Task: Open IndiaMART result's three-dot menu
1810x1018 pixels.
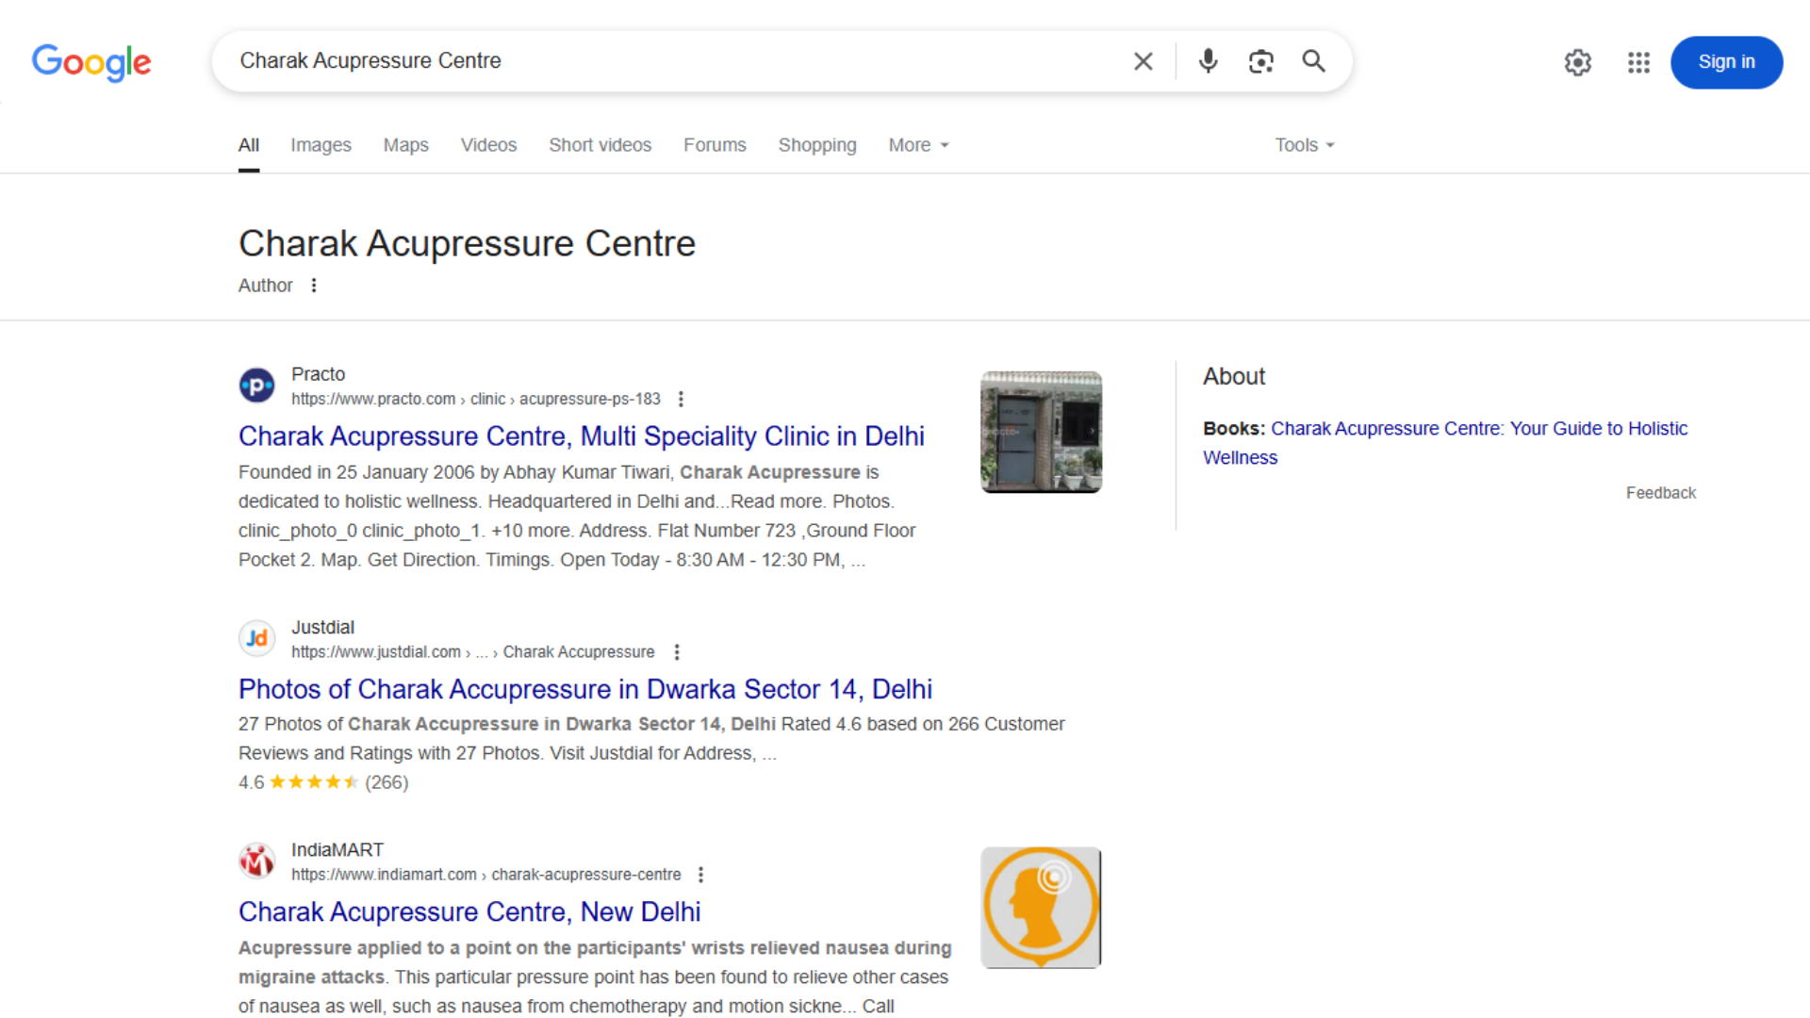Action: click(x=700, y=875)
